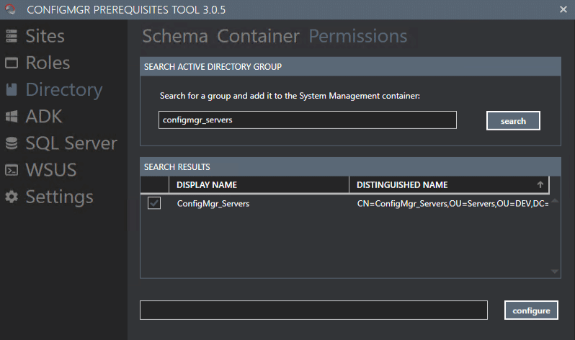The height and width of the screenshot is (340, 575).
Task: Select the ConfigMgr_Servers display name cell
Action: coord(213,204)
